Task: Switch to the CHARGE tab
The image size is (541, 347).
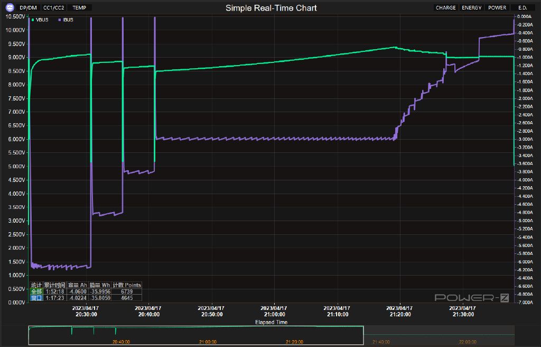Action: click(446, 8)
